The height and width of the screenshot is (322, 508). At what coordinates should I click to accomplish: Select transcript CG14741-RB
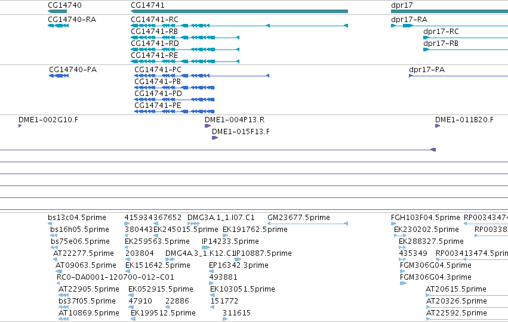(x=154, y=32)
